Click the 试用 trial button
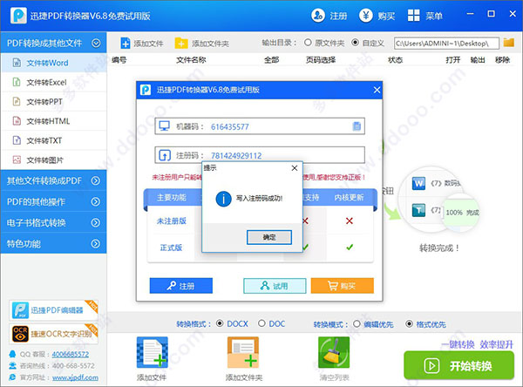The height and width of the screenshot is (387, 523). coord(275,286)
